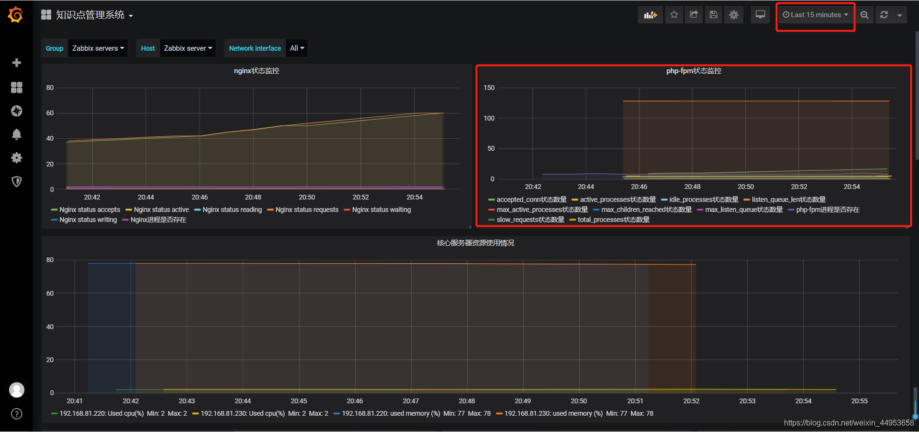Refresh the dashboard with the refresh icon

(884, 15)
